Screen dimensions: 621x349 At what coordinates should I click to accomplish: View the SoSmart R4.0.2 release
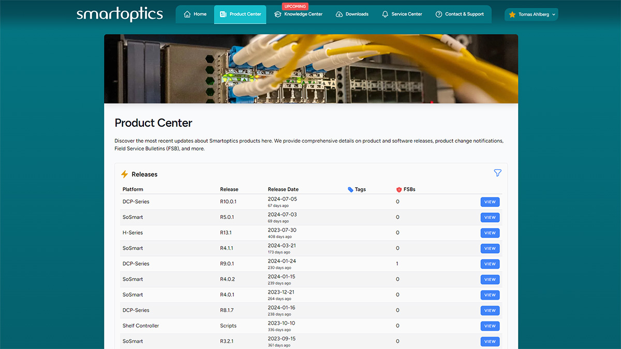coord(490,279)
